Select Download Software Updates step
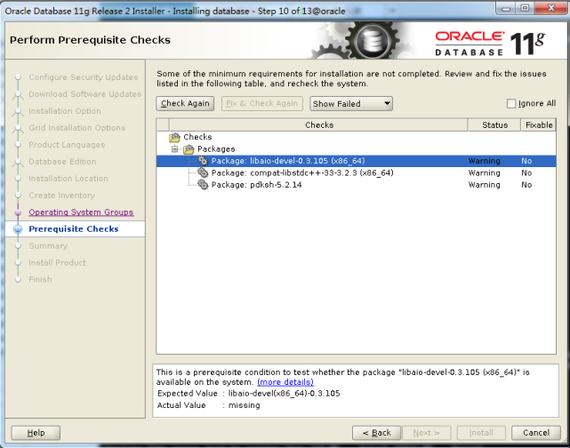This screenshot has height=448, width=570. coord(85,94)
